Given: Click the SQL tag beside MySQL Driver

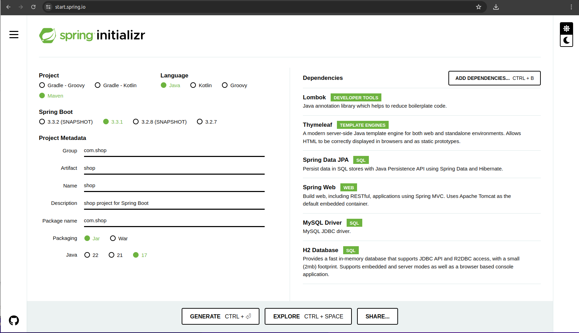Looking at the screenshot, I should coord(354,223).
